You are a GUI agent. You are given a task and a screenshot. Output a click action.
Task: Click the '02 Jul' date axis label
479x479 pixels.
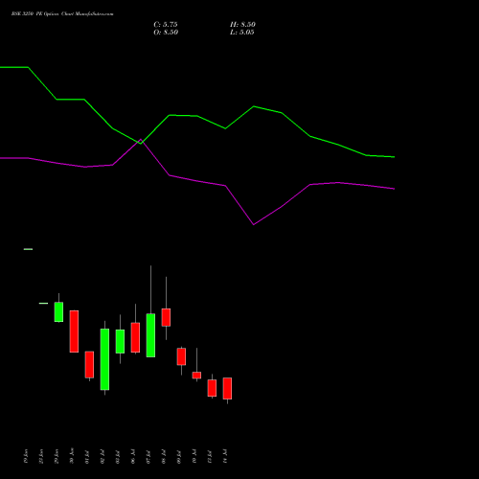[103, 457]
